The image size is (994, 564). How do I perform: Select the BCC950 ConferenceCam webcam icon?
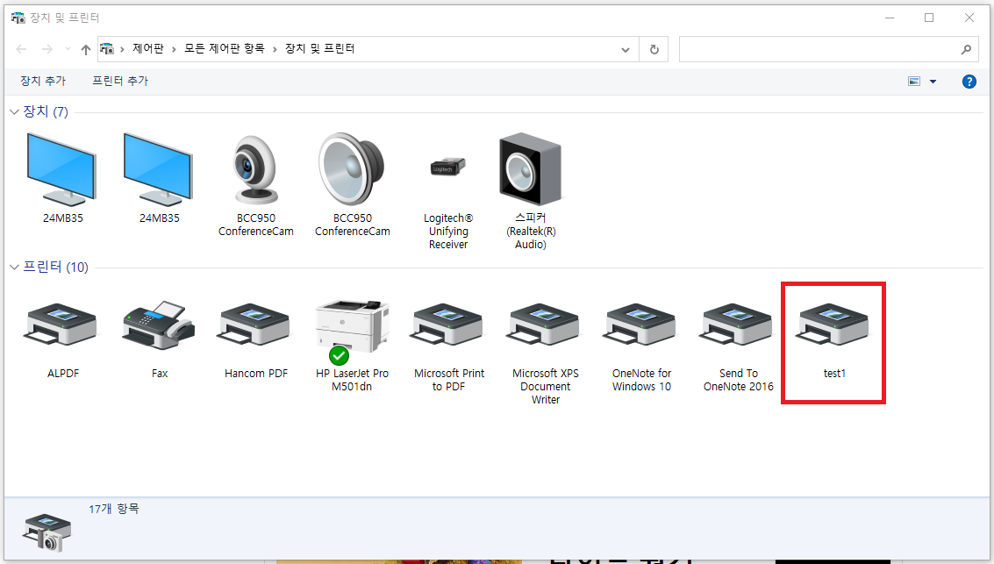point(255,170)
